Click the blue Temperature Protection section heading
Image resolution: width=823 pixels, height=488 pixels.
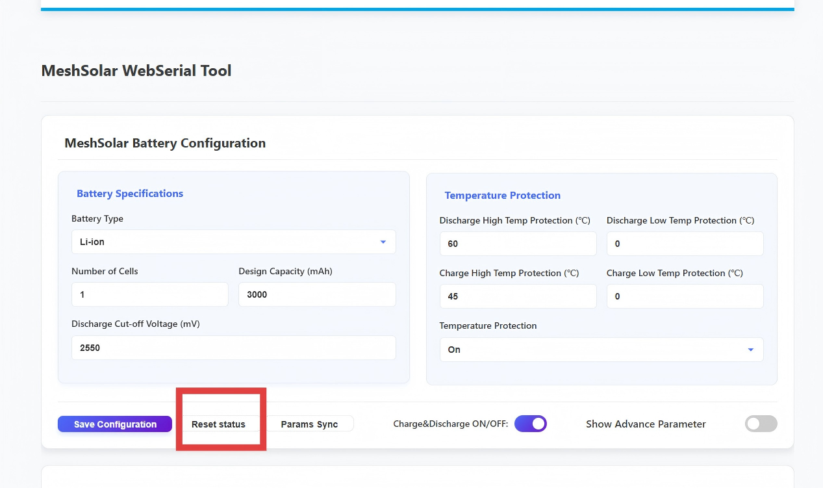(x=502, y=196)
